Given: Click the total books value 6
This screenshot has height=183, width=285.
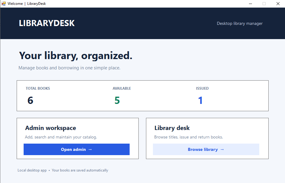Looking at the screenshot, I should 30,100.
